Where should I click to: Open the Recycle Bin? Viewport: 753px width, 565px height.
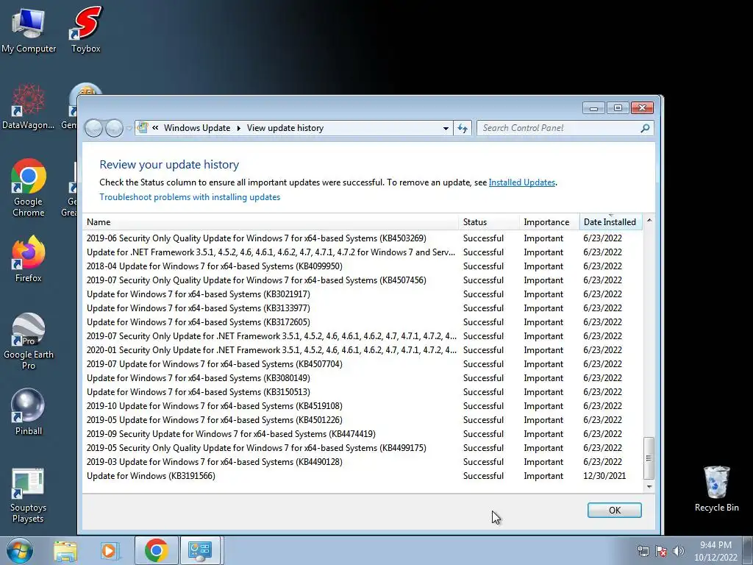coord(716,489)
